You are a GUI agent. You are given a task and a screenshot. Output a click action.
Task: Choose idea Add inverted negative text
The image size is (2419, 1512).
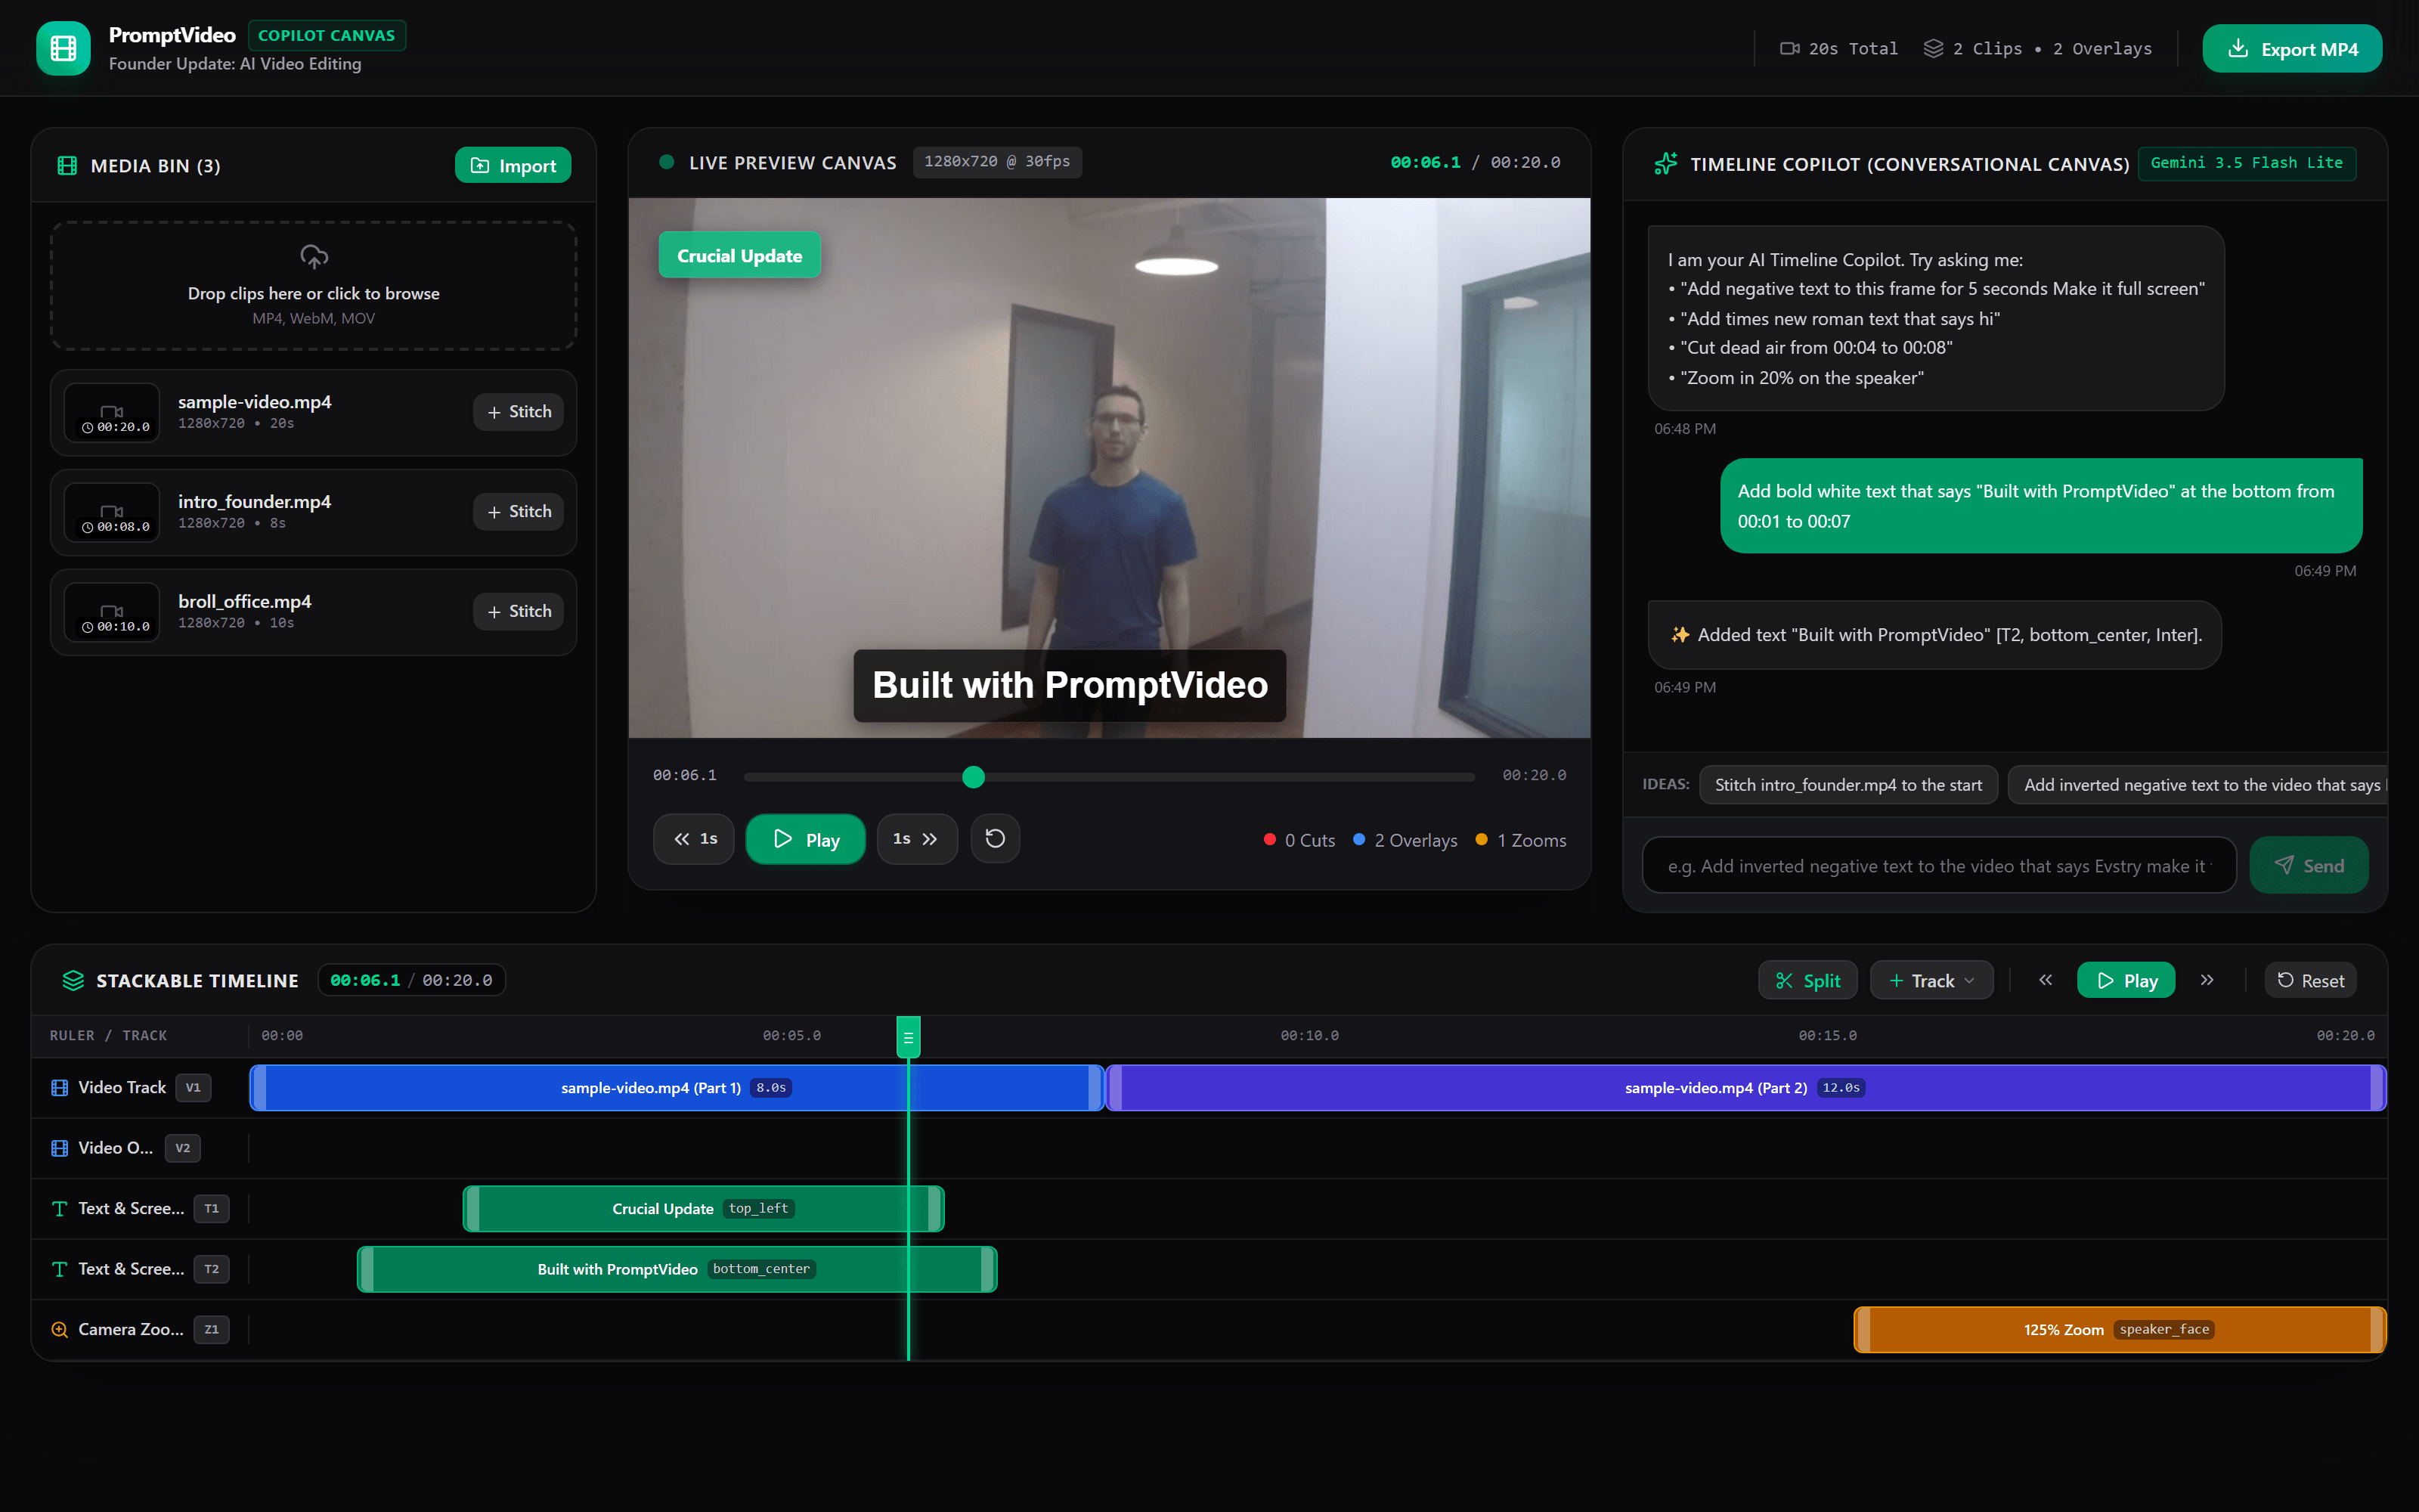pos(2198,785)
